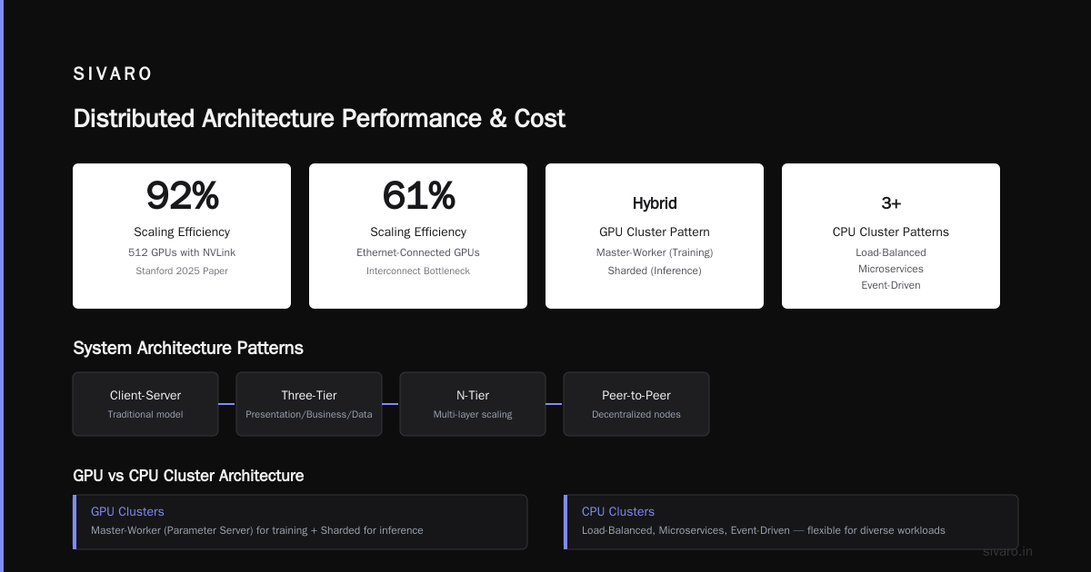The height and width of the screenshot is (572, 1091).
Task: Click the Client-Server pattern box
Action: click(145, 404)
